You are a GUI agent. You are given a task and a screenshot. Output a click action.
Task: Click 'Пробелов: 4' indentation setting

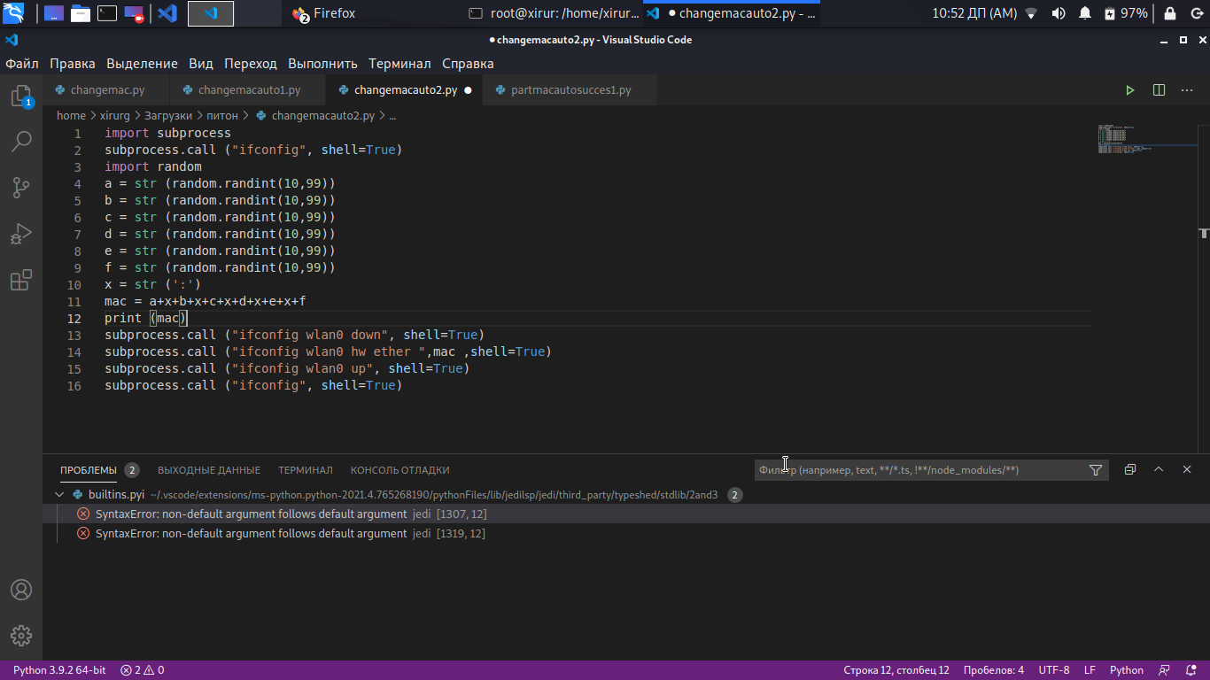coord(994,670)
